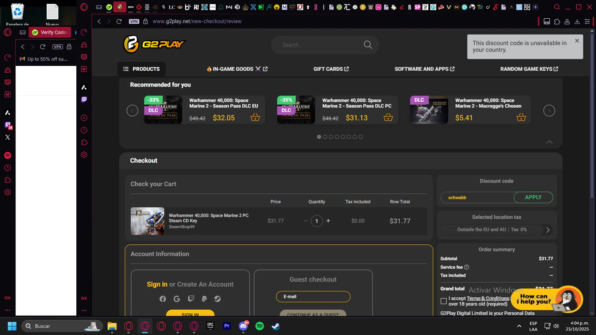596x335 pixels.
Task: Show next recommended products arrow
Action: click(549, 111)
